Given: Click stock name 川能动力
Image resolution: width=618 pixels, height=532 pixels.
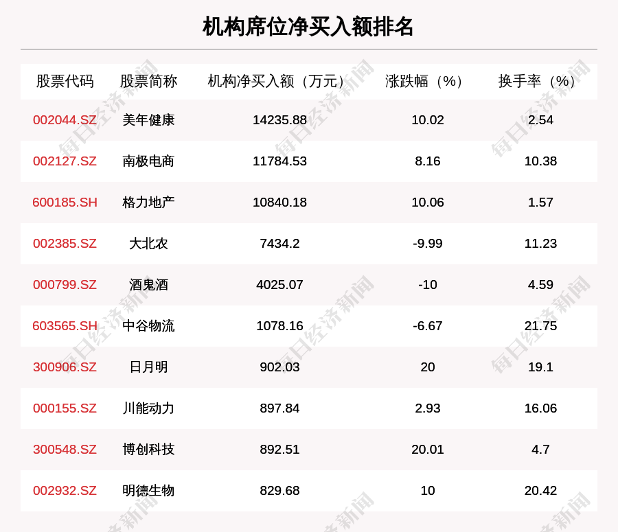Looking at the screenshot, I should point(148,408).
